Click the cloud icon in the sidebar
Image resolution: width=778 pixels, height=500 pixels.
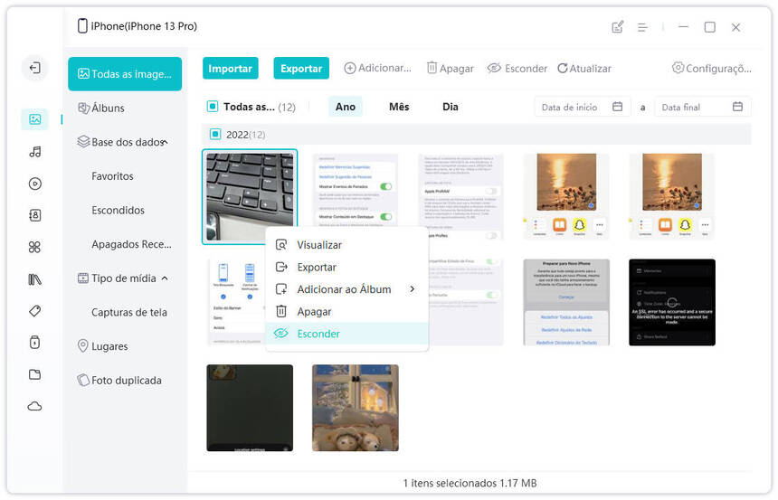pos(34,406)
